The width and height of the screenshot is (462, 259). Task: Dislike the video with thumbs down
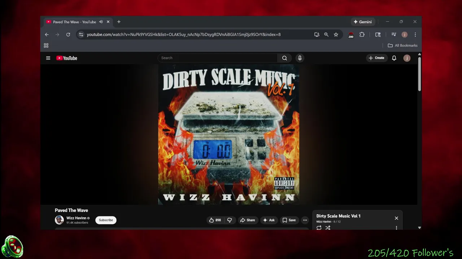[230, 220]
